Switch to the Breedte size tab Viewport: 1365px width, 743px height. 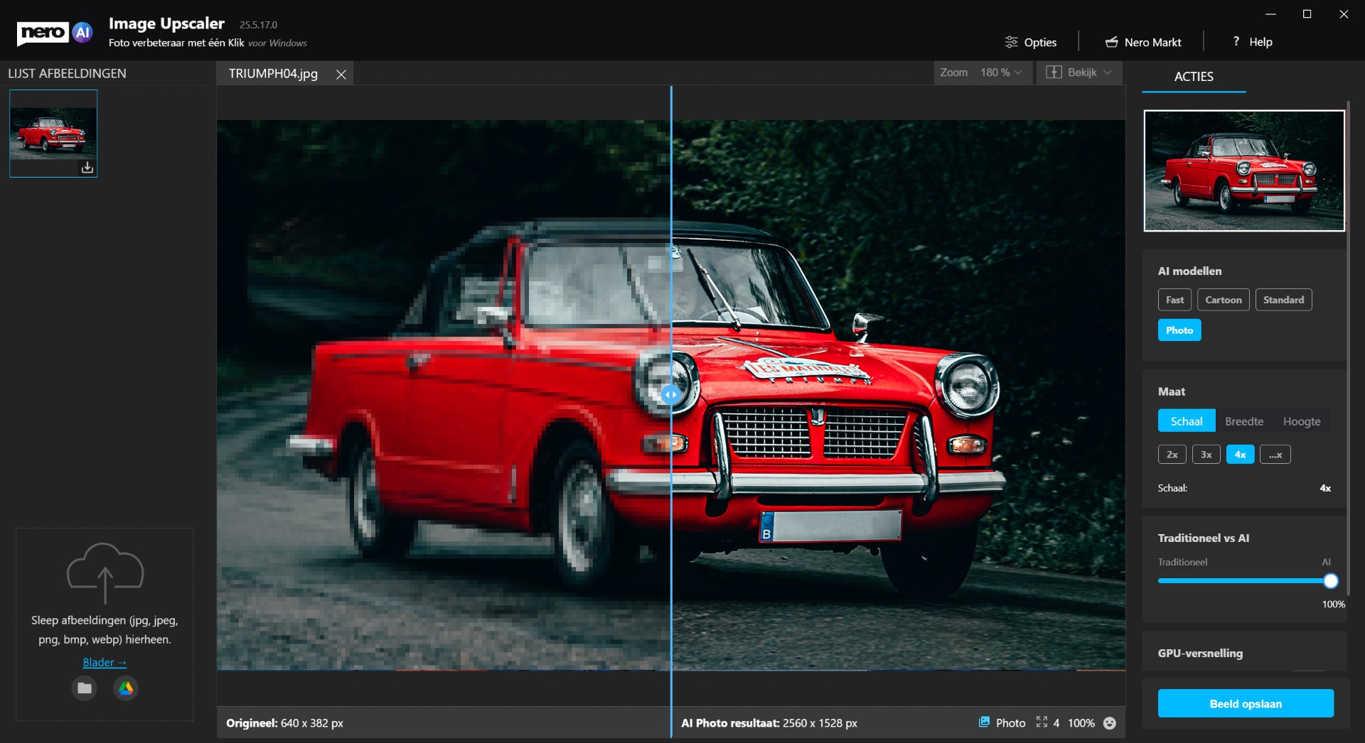click(1243, 421)
